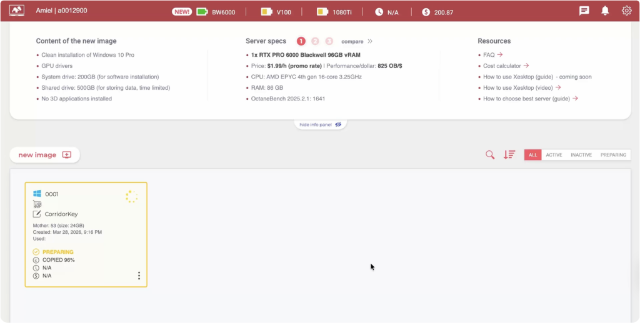The image size is (640, 323).
Task: Open the settings gear
Action: (x=626, y=11)
